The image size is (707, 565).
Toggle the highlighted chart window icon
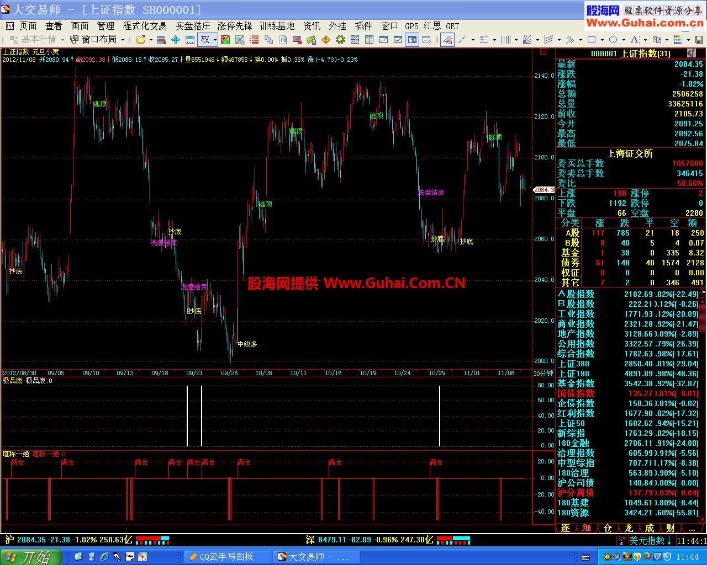(412, 40)
